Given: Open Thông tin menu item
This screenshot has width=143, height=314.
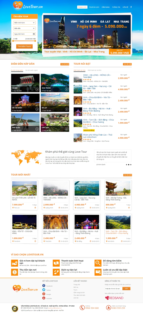Looking at the screenshot, I should 116,7.
